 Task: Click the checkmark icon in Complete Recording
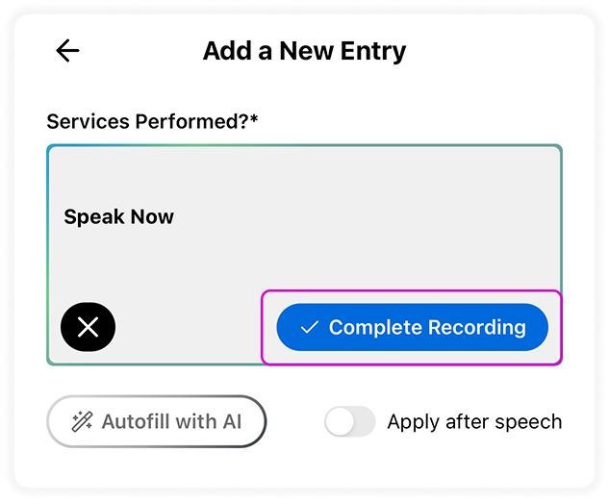tap(310, 327)
